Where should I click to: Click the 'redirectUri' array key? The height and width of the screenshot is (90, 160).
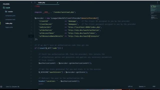click(x=45, y=27)
